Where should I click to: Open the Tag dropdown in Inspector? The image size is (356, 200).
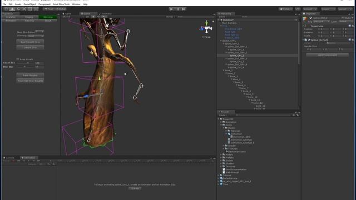pos(322,22)
